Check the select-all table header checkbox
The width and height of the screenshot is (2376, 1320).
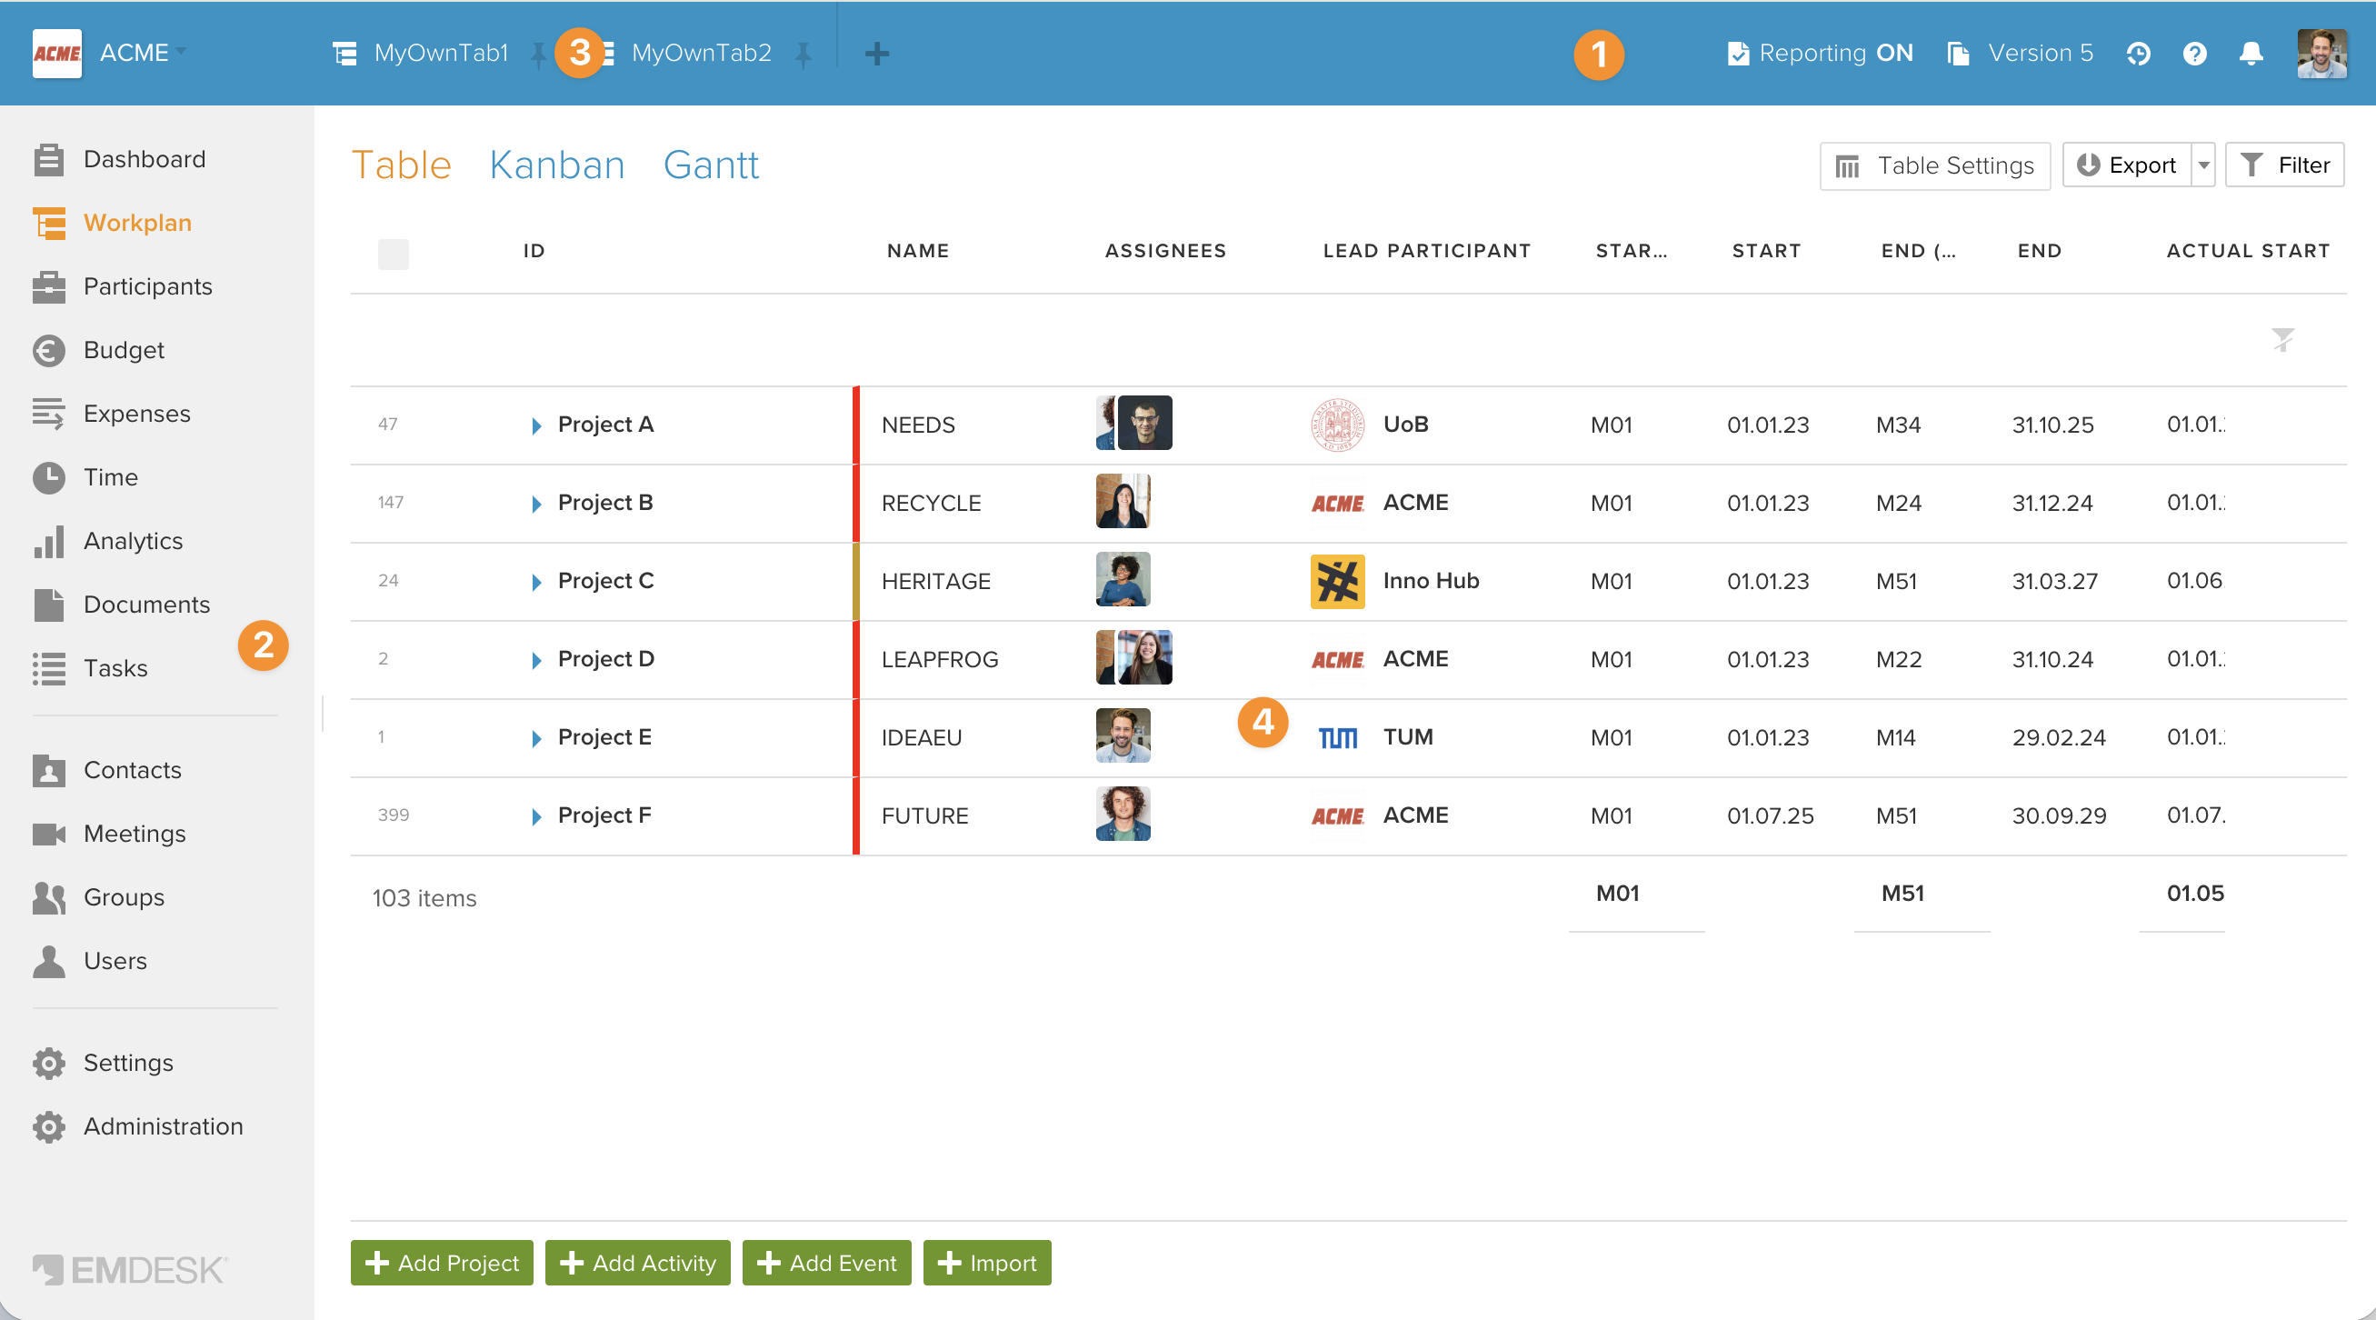point(393,254)
